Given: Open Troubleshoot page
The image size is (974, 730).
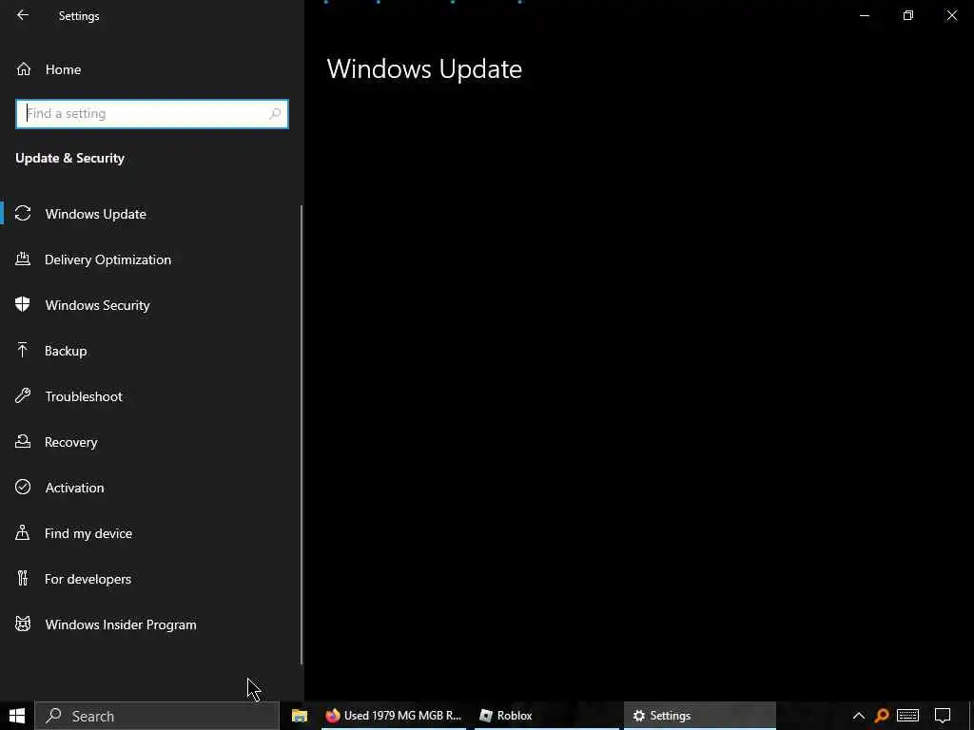Looking at the screenshot, I should 84,396.
